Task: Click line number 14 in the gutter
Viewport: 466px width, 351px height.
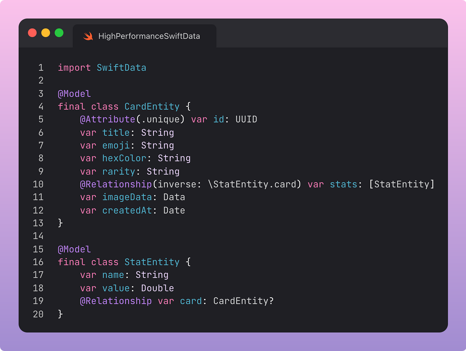Action: point(38,236)
